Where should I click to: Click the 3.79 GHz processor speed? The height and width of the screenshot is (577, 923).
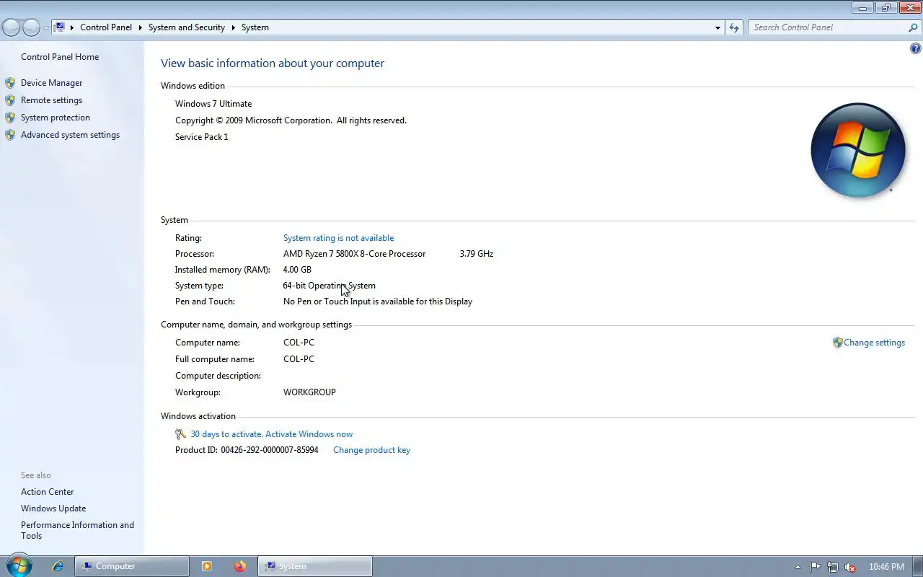(477, 254)
